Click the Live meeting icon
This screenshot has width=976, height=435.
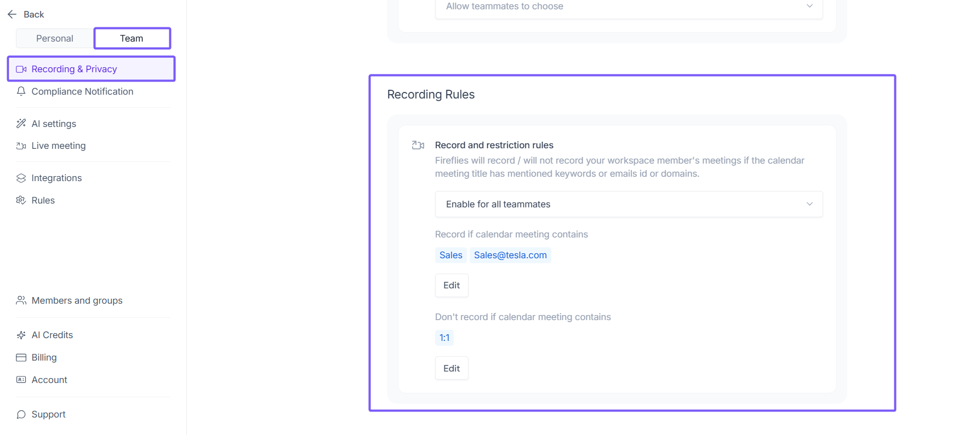pyautogui.click(x=21, y=146)
